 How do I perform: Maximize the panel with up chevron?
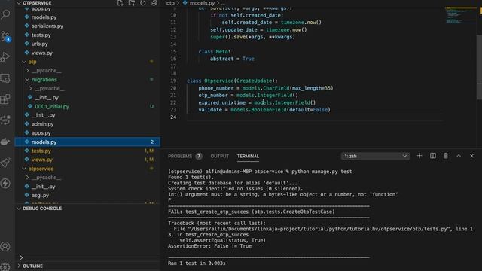coord(459,156)
